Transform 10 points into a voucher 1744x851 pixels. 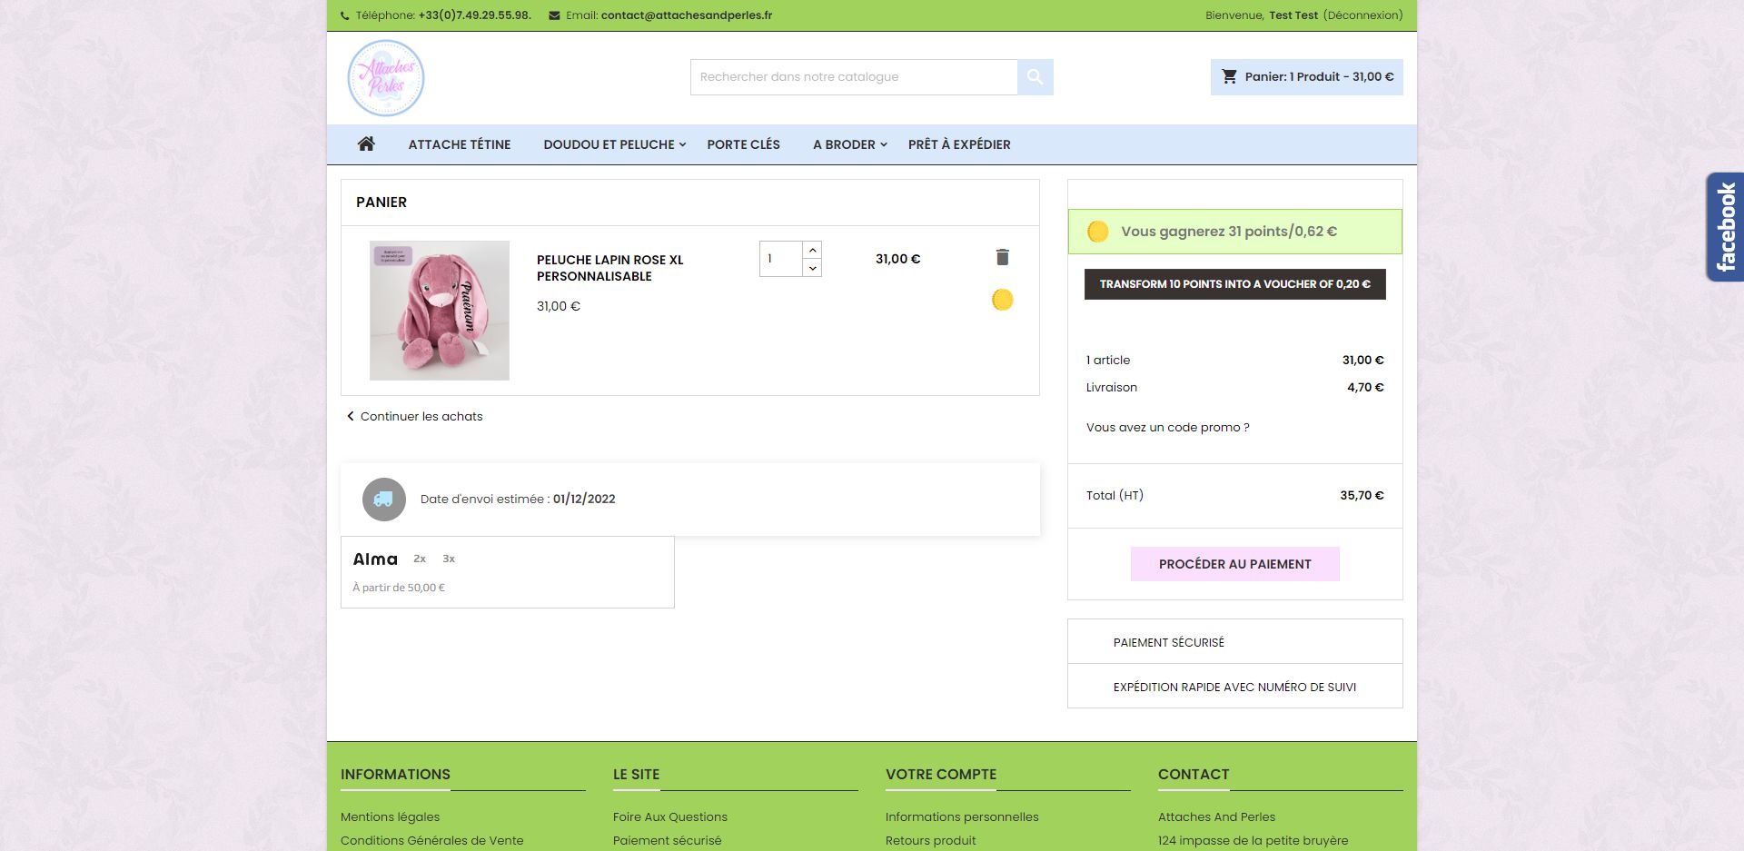[1235, 284]
